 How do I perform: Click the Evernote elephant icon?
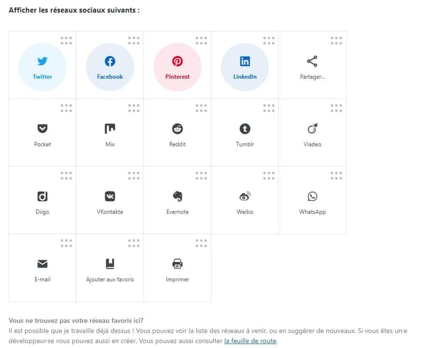point(177,196)
